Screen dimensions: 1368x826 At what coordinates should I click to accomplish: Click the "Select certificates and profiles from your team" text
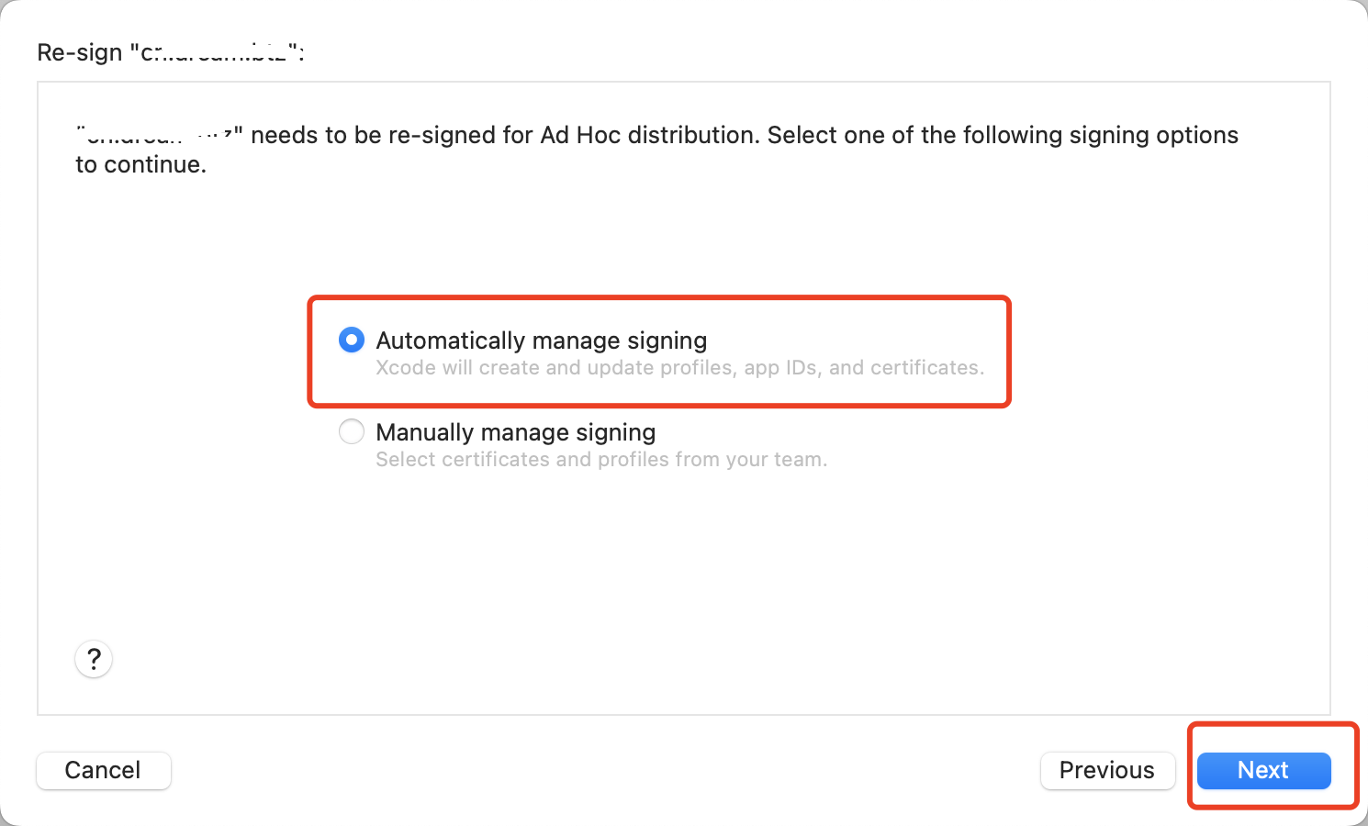[x=601, y=460]
